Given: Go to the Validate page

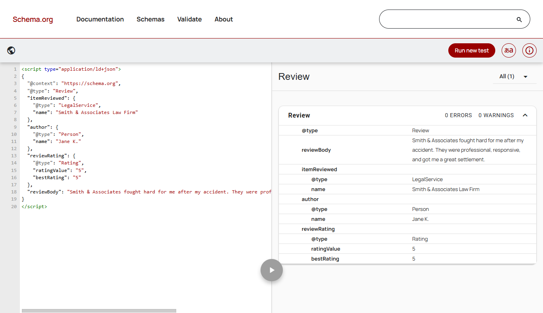Looking at the screenshot, I should (x=189, y=19).
